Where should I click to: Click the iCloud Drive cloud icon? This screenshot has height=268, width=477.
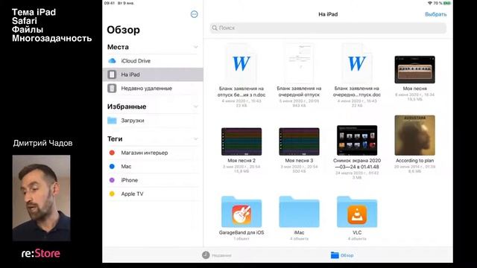[x=112, y=61]
